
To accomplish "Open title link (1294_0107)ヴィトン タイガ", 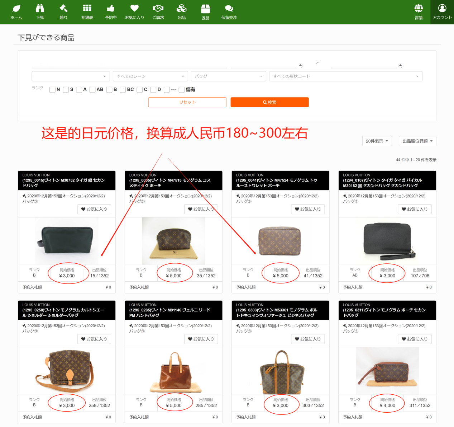I will coord(382,183).
